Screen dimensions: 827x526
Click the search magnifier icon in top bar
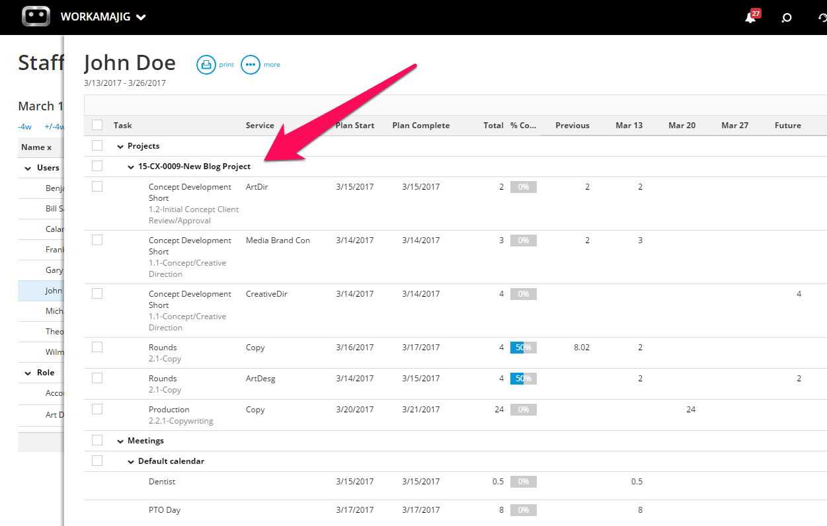[787, 18]
